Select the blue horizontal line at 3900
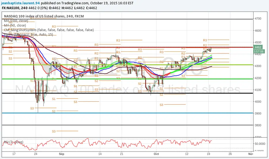The height and width of the screenshot is (159, 269). coord(127,113)
